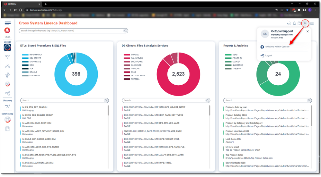Viewport: 321px width, 177px height.
Task: Click the red Octopai logo icon
Action: (x=7, y=30)
